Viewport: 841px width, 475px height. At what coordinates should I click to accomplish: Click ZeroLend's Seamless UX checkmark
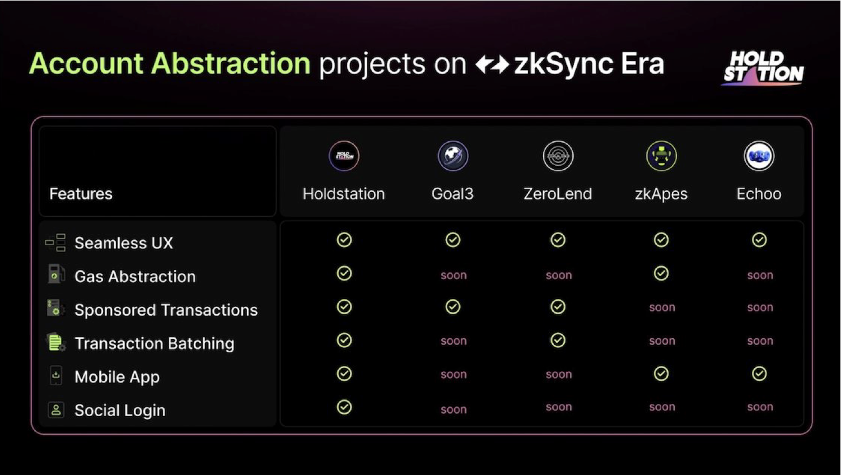pyautogui.click(x=558, y=240)
